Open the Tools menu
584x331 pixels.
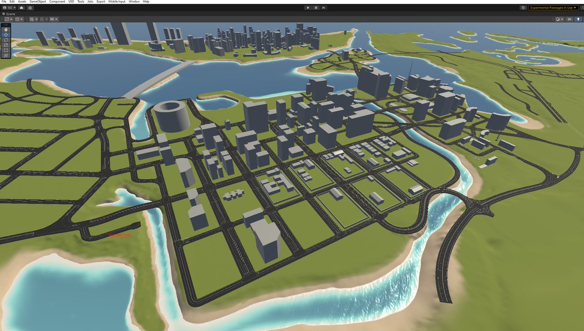click(x=81, y=2)
